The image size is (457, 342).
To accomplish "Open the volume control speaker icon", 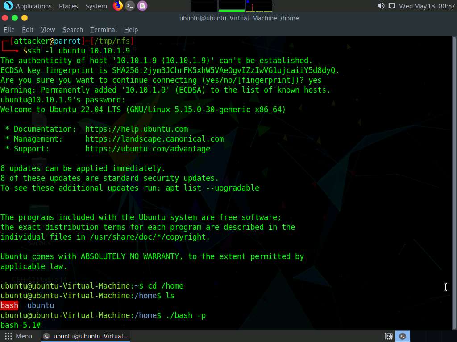I will click(381, 6).
